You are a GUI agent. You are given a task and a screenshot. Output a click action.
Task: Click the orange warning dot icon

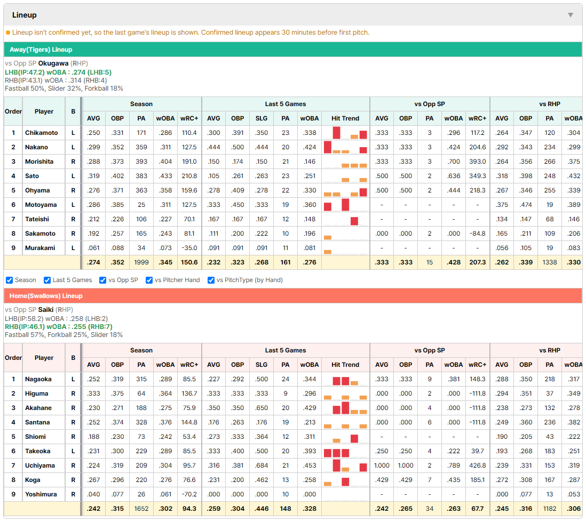pyautogui.click(x=8, y=33)
